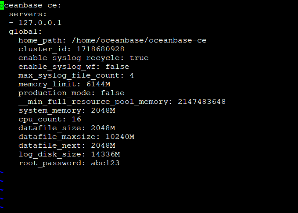Click the production_mode false value
Viewport: 298px width, 213px height.
pos(112,93)
